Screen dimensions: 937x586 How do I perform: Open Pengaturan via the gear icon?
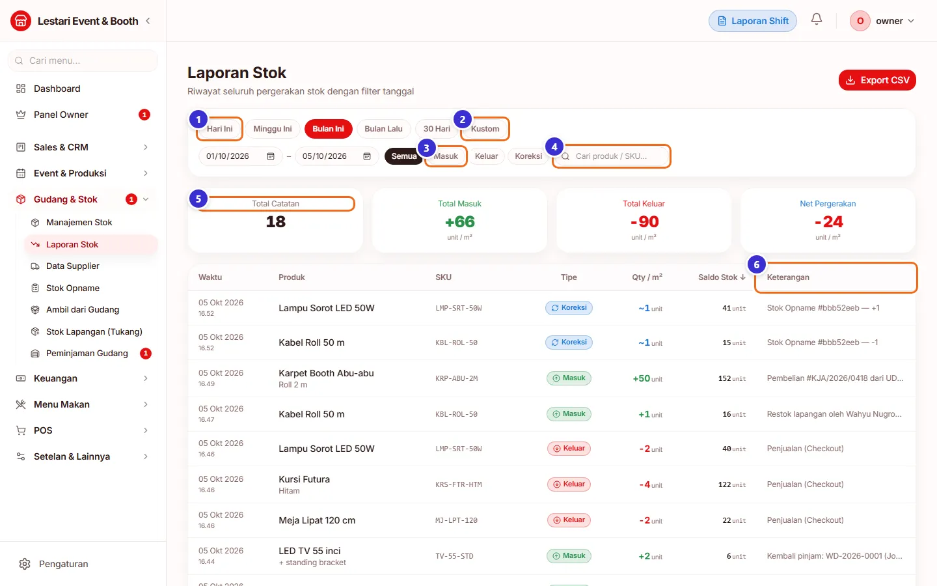25,564
